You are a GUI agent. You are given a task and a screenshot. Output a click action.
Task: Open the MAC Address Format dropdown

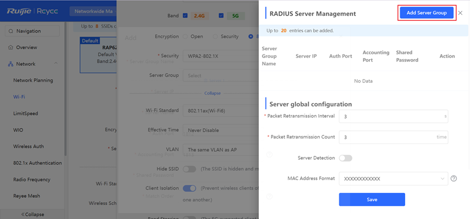pos(393,179)
